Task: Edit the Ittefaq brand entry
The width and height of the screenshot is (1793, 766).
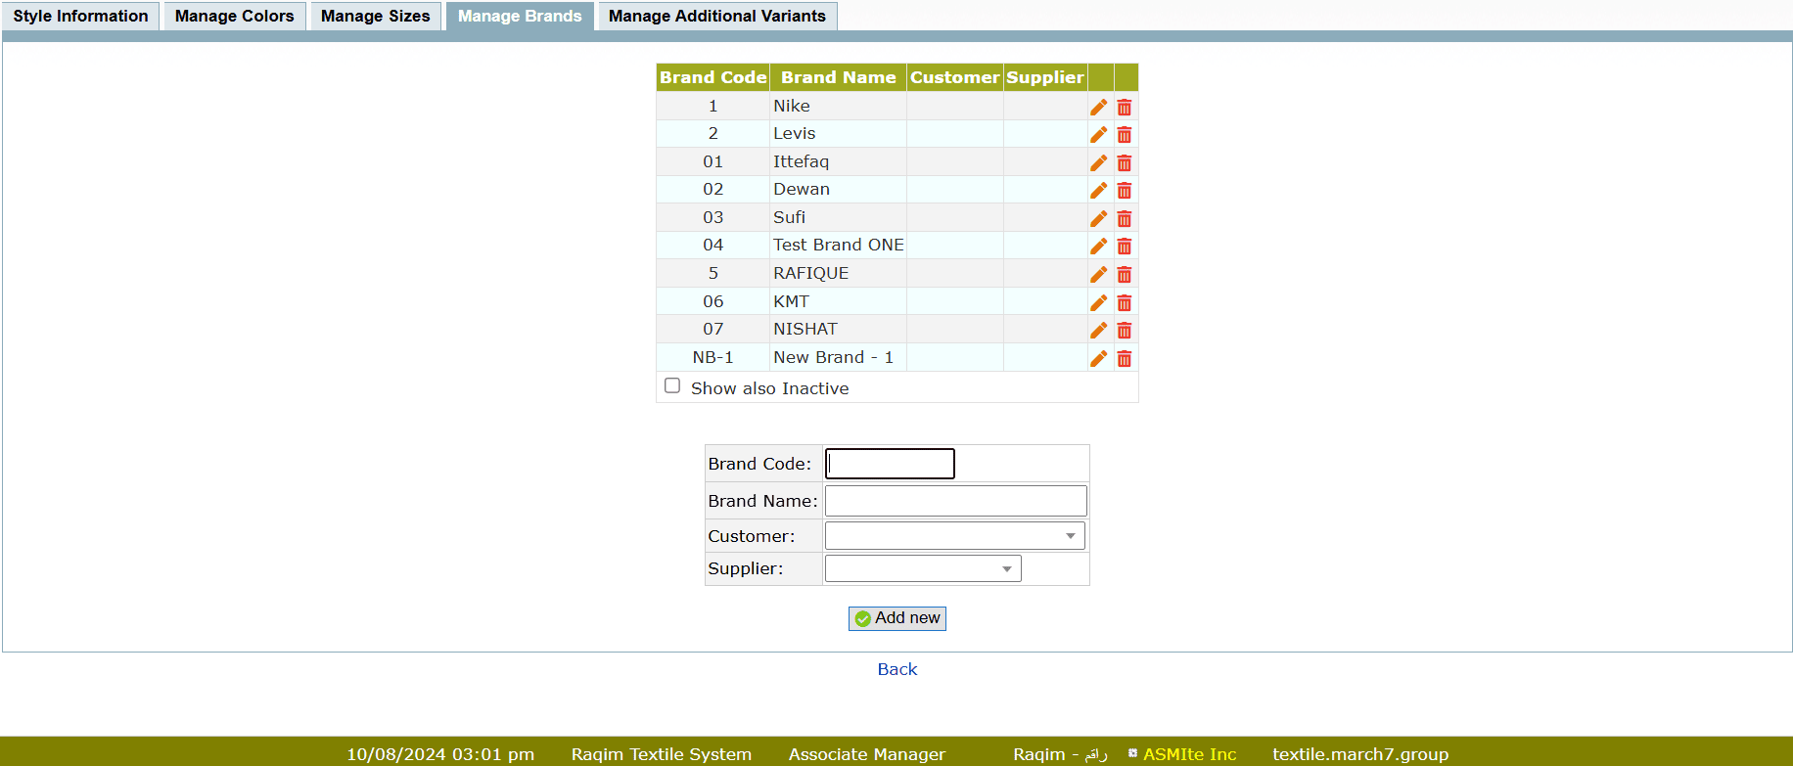Action: coord(1098,162)
